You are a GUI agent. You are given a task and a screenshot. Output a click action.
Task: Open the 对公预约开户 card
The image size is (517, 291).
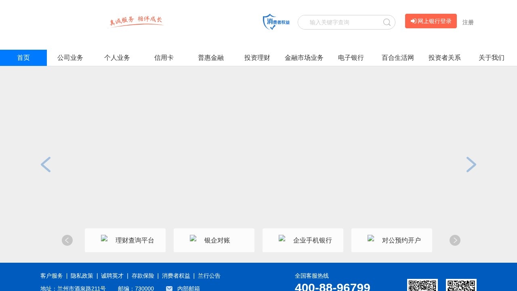click(392, 240)
